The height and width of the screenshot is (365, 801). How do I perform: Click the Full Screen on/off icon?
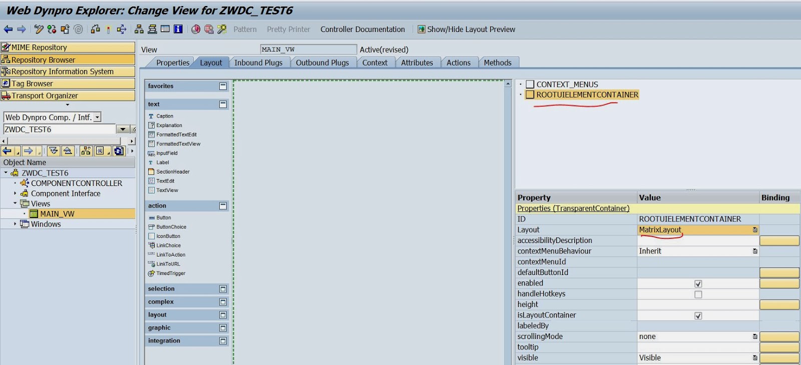[165, 29]
